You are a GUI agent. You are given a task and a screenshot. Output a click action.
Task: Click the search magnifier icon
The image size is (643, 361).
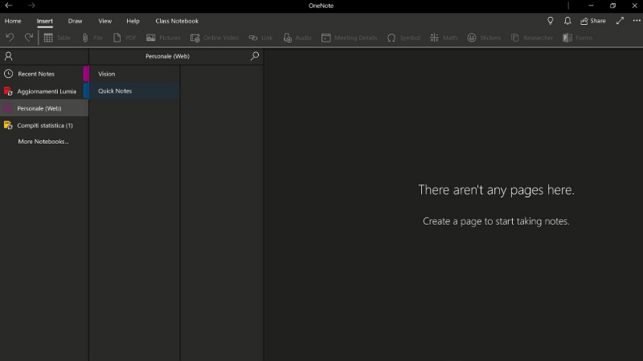pos(255,56)
